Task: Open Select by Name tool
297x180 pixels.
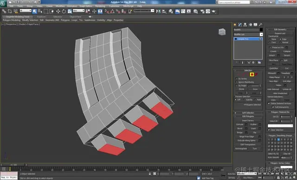Action: point(40,11)
